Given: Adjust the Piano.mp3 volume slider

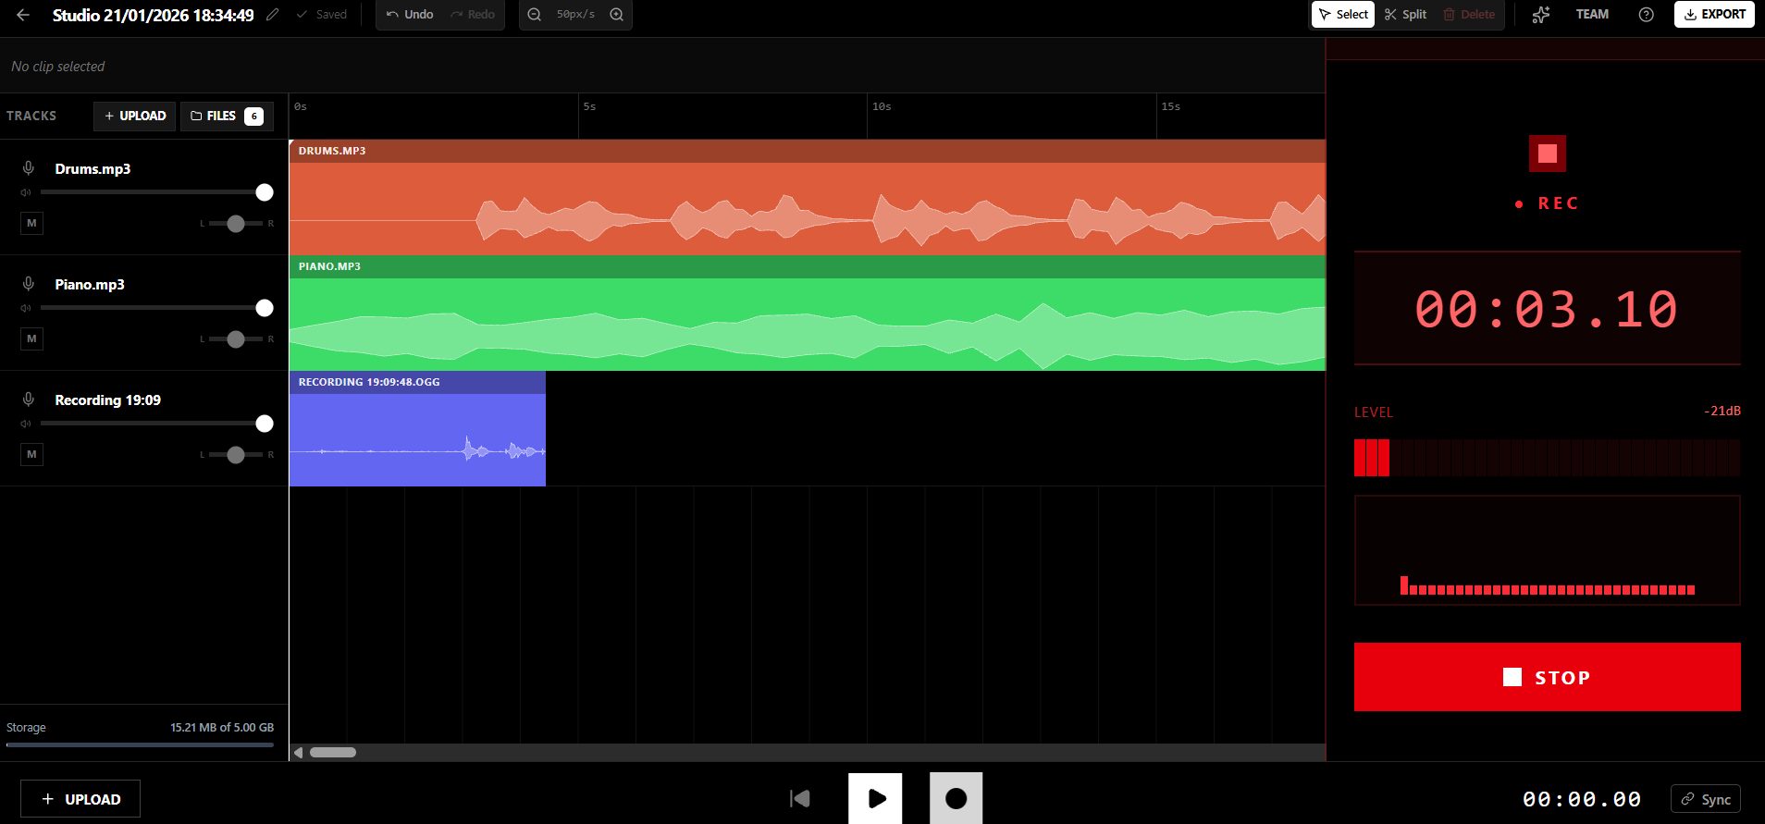Looking at the screenshot, I should point(157,308).
